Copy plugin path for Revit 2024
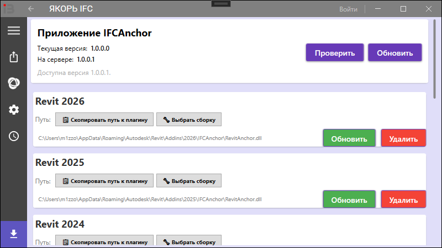The width and height of the screenshot is (442, 248). click(104, 241)
